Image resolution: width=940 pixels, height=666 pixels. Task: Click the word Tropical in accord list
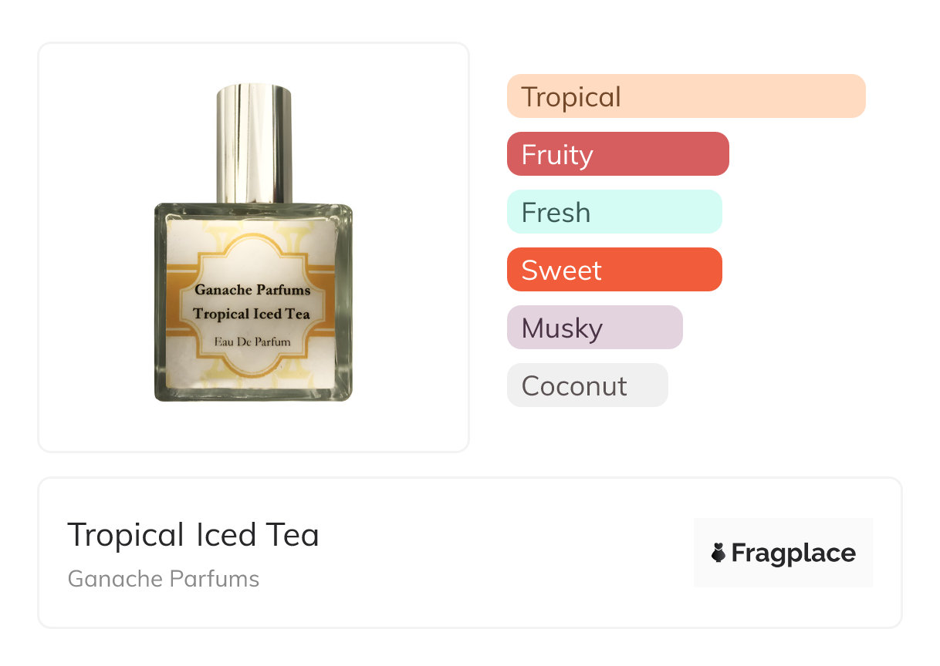pos(571,97)
